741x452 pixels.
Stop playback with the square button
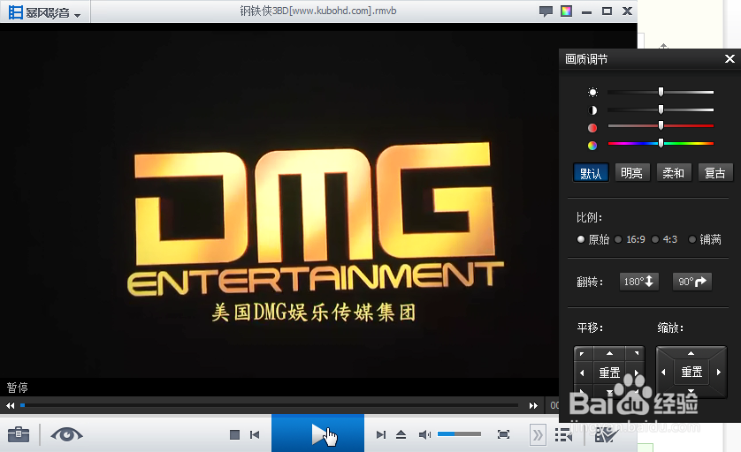234,434
